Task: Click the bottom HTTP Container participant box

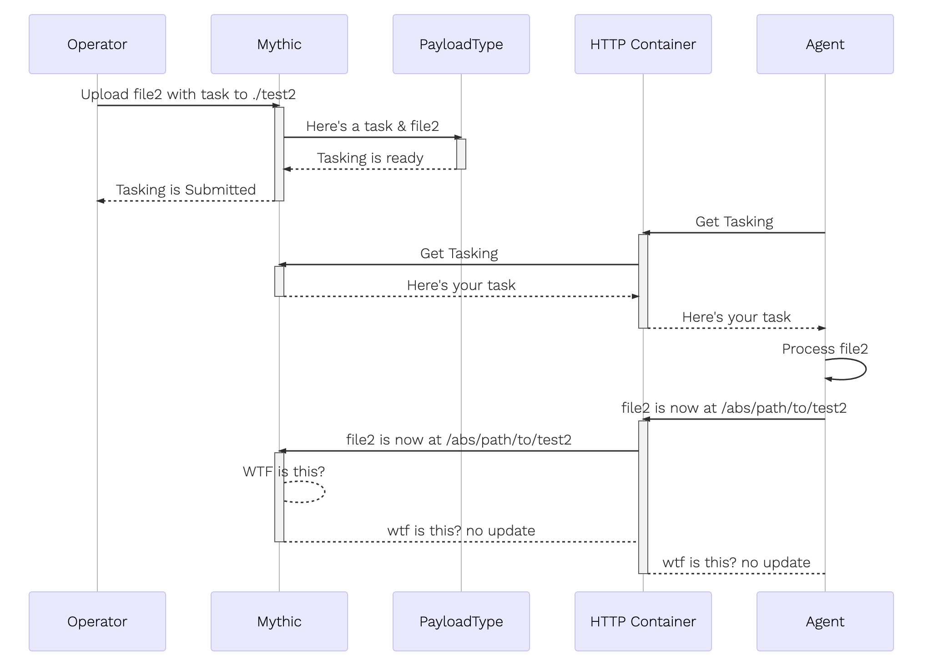Action: 643,621
